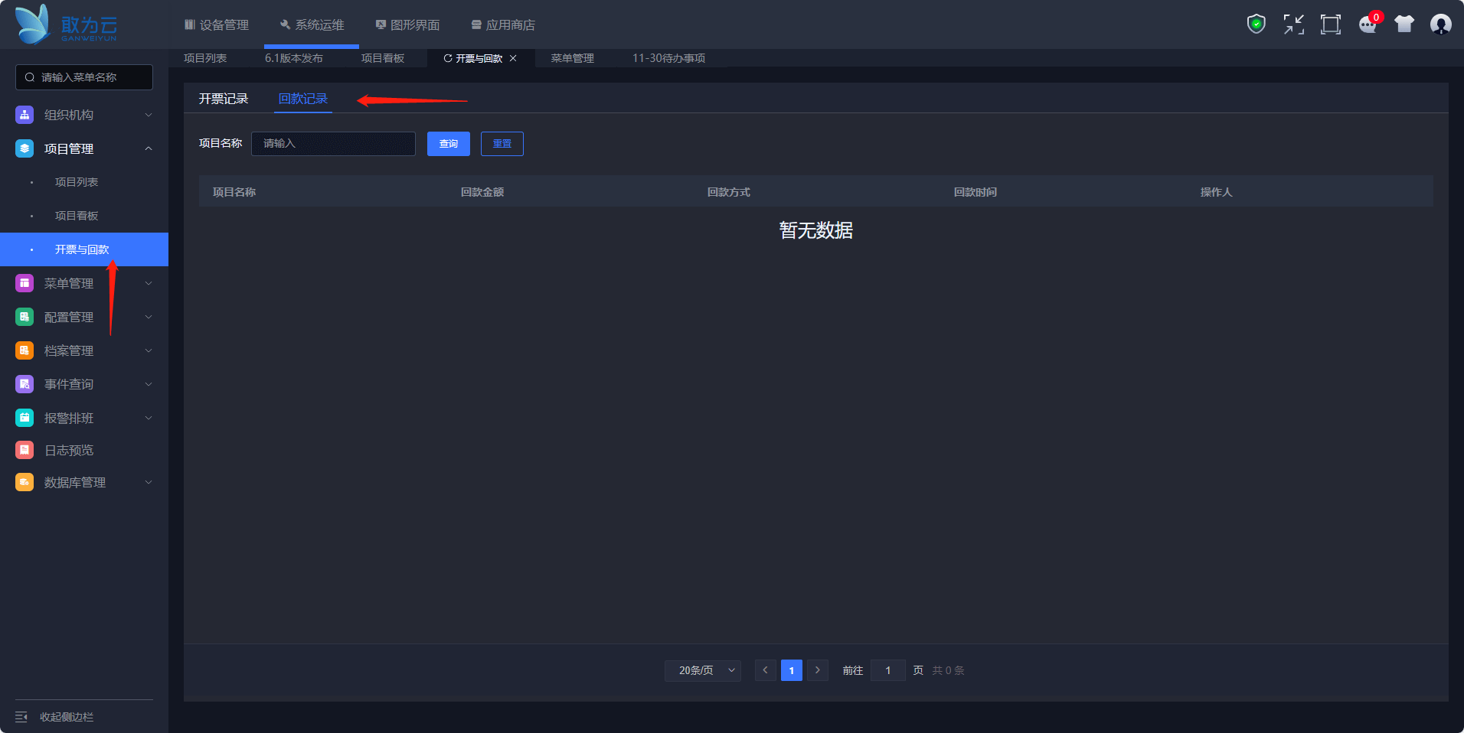Open the 20条/页 page size dropdown
Image resolution: width=1464 pixels, height=733 pixels.
click(x=703, y=670)
